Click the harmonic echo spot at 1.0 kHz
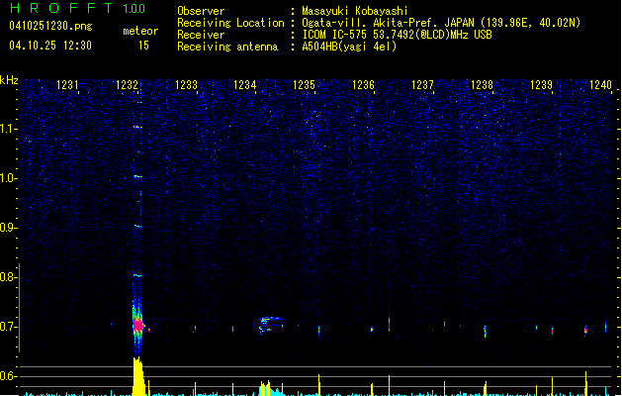Image resolution: width=622 pixels, height=396 pixels. point(137,176)
